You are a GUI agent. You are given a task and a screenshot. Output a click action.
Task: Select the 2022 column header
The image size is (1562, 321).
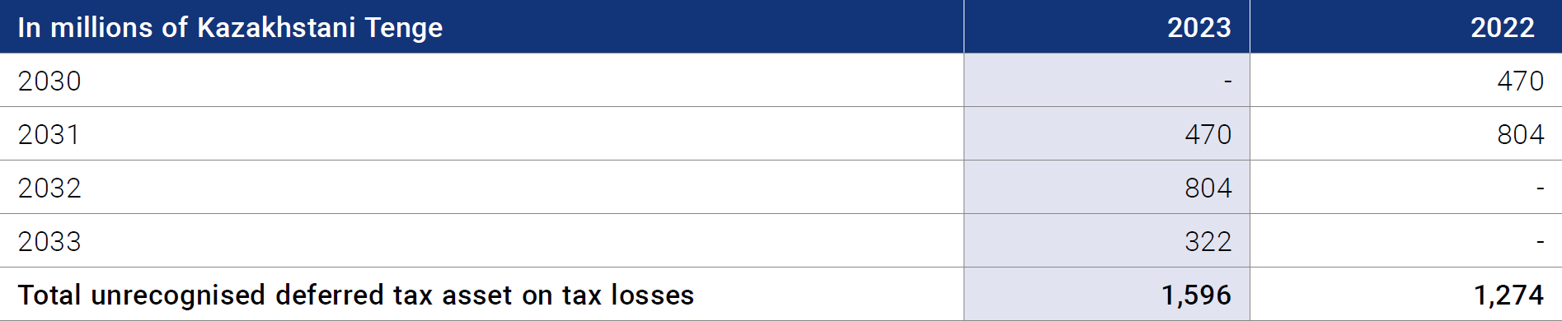(x=1502, y=28)
